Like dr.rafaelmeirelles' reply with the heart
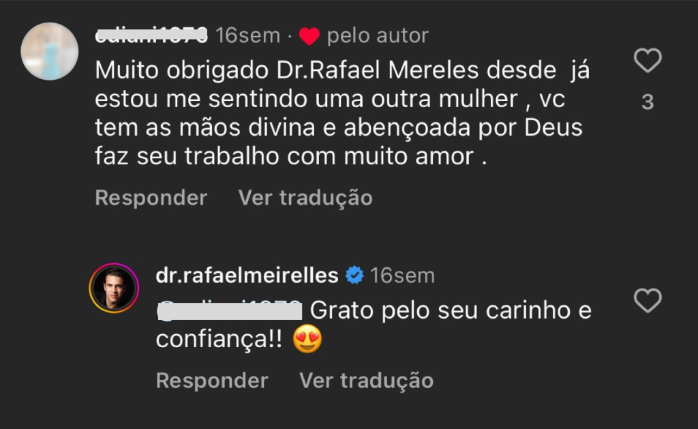 pyautogui.click(x=648, y=300)
